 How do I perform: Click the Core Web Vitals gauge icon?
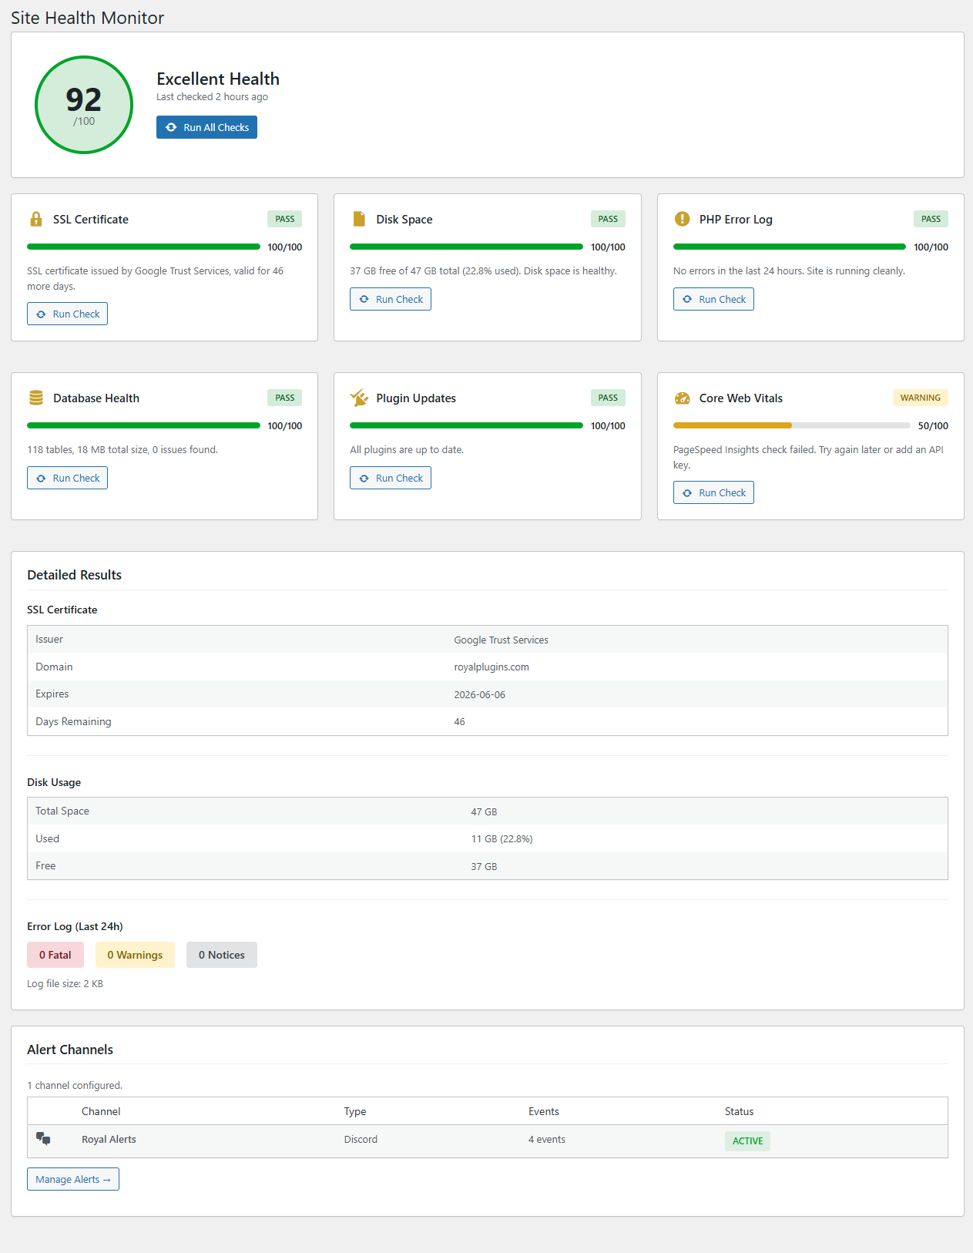click(x=682, y=398)
